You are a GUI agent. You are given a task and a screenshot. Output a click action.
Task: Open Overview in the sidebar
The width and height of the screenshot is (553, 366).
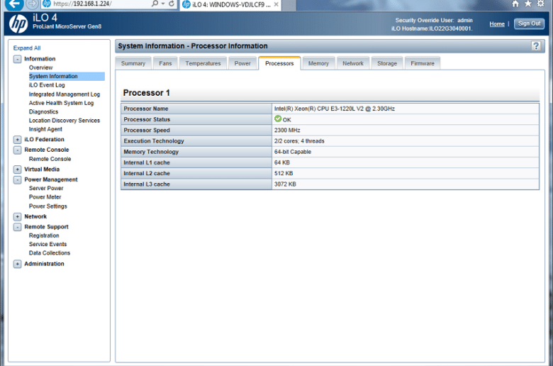[x=40, y=67]
